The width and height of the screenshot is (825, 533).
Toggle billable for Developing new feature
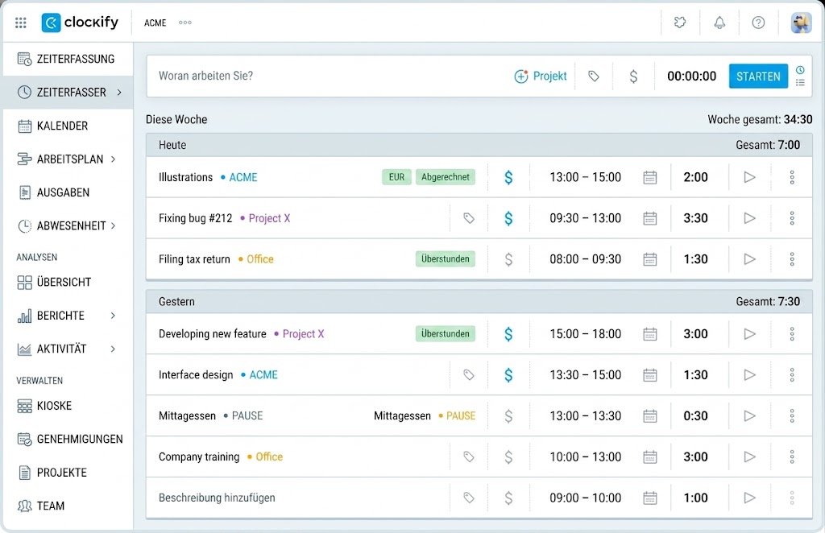(508, 334)
